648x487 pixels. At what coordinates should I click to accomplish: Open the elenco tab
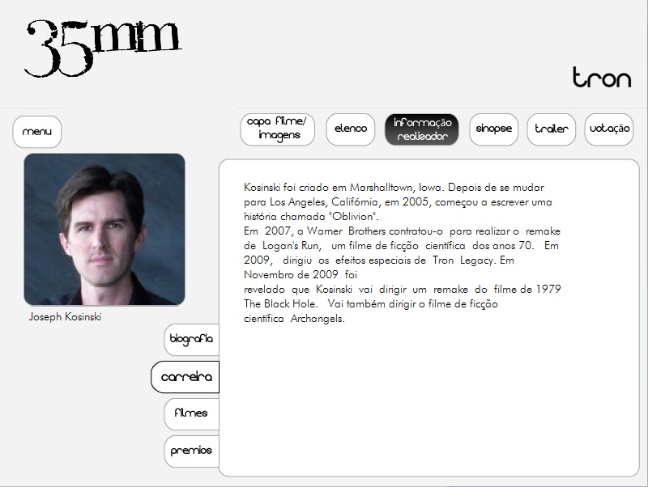351,129
